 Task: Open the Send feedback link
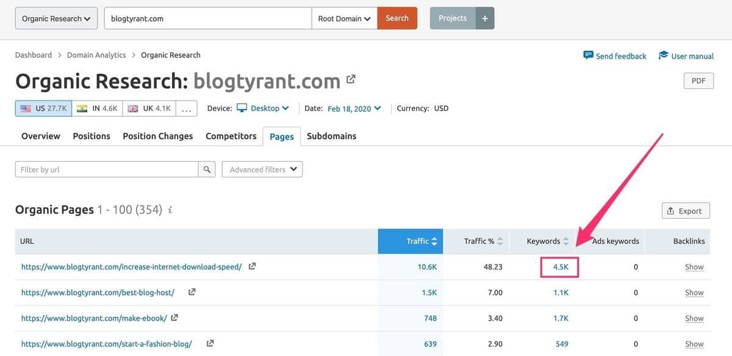615,55
